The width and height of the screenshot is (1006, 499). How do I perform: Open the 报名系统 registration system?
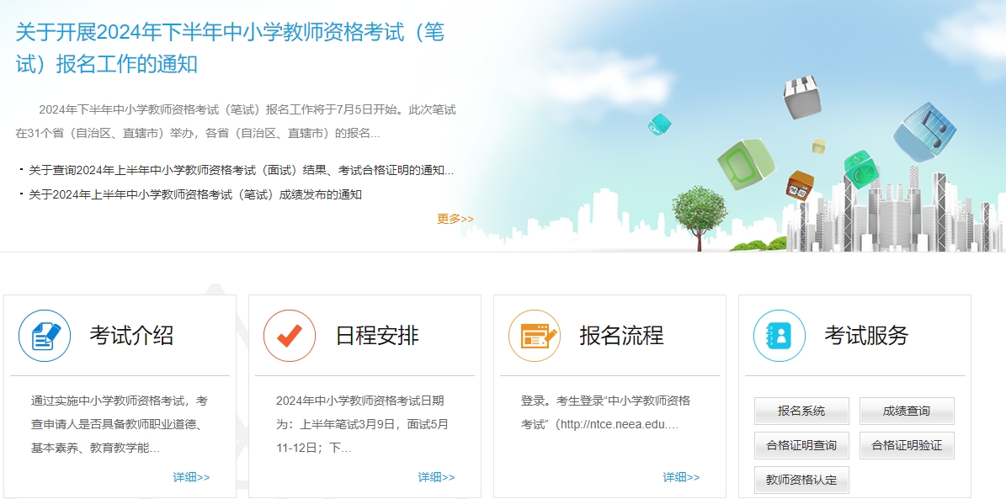pos(801,411)
